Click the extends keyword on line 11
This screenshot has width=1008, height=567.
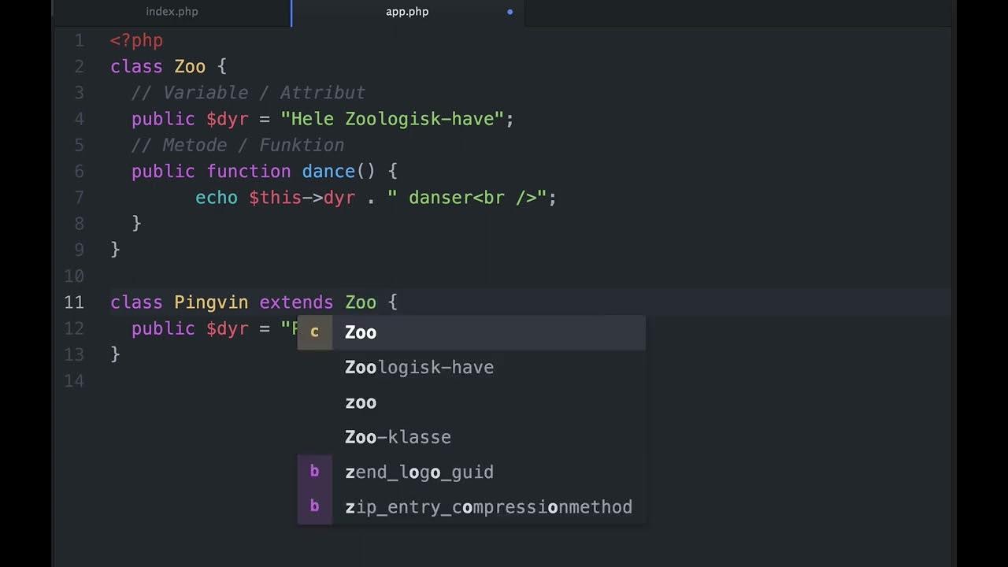tap(296, 302)
